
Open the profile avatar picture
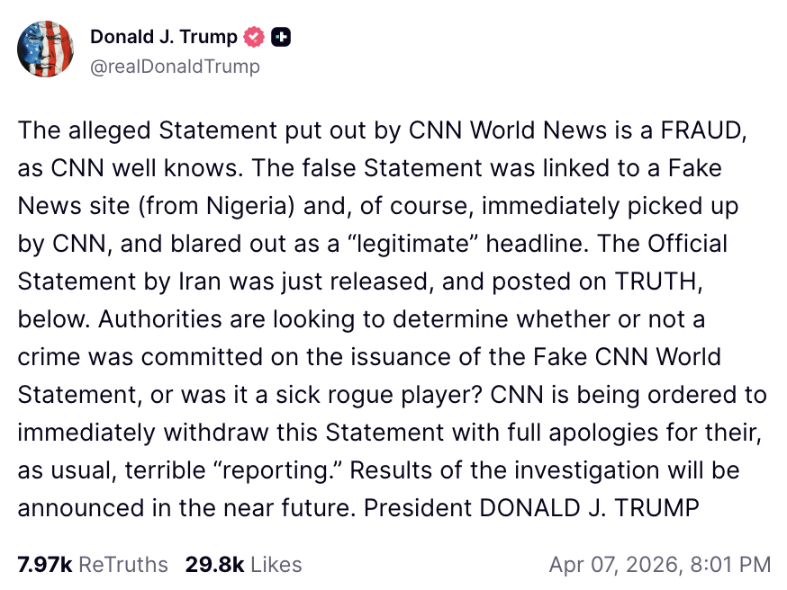point(46,50)
